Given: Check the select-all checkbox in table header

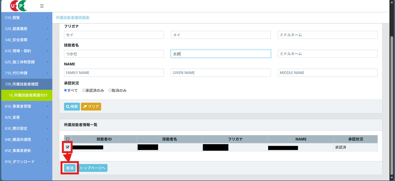Looking at the screenshot, I should pos(68,139).
